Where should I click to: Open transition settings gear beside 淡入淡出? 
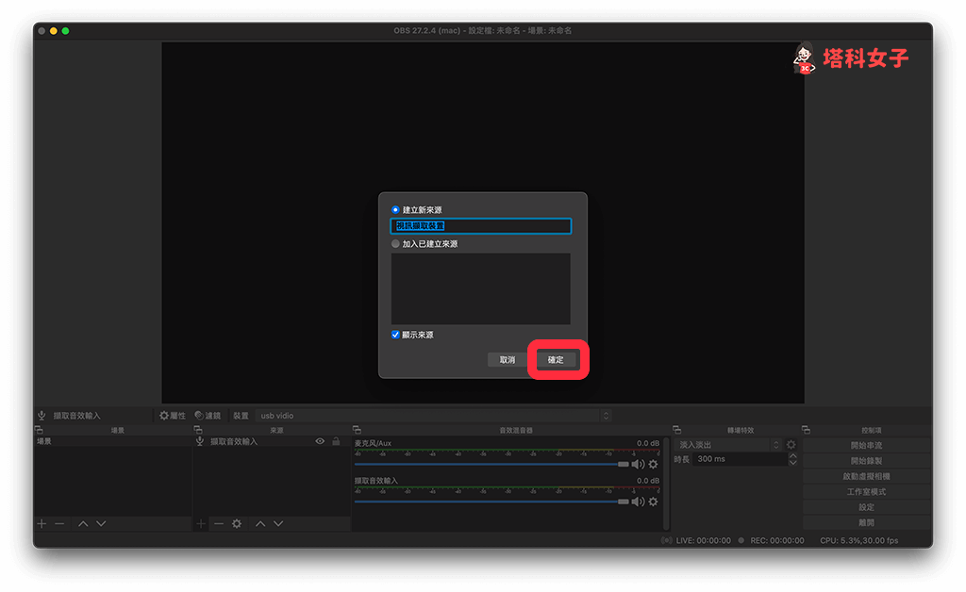(x=791, y=445)
